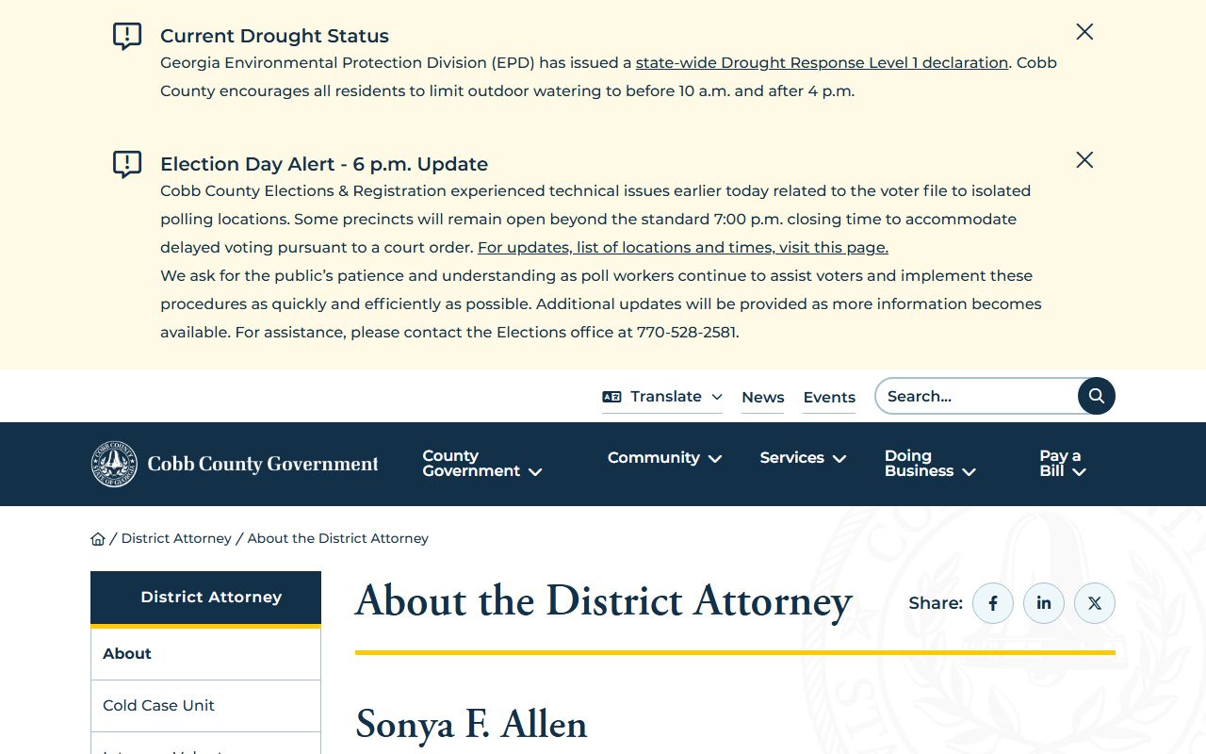Expand the Pay a Bill menu
Viewport: 1206px width, 754px height.
[1063, 464]
